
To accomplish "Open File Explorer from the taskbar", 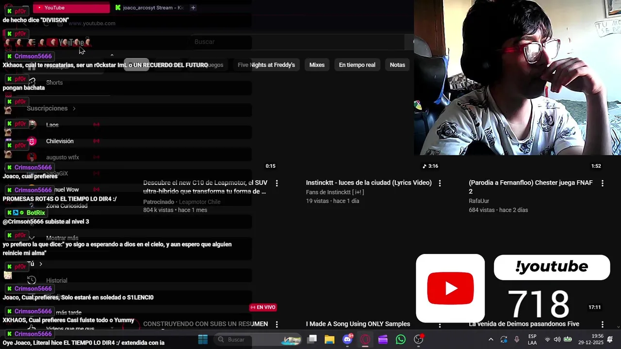I will click(x=329, y=340).
